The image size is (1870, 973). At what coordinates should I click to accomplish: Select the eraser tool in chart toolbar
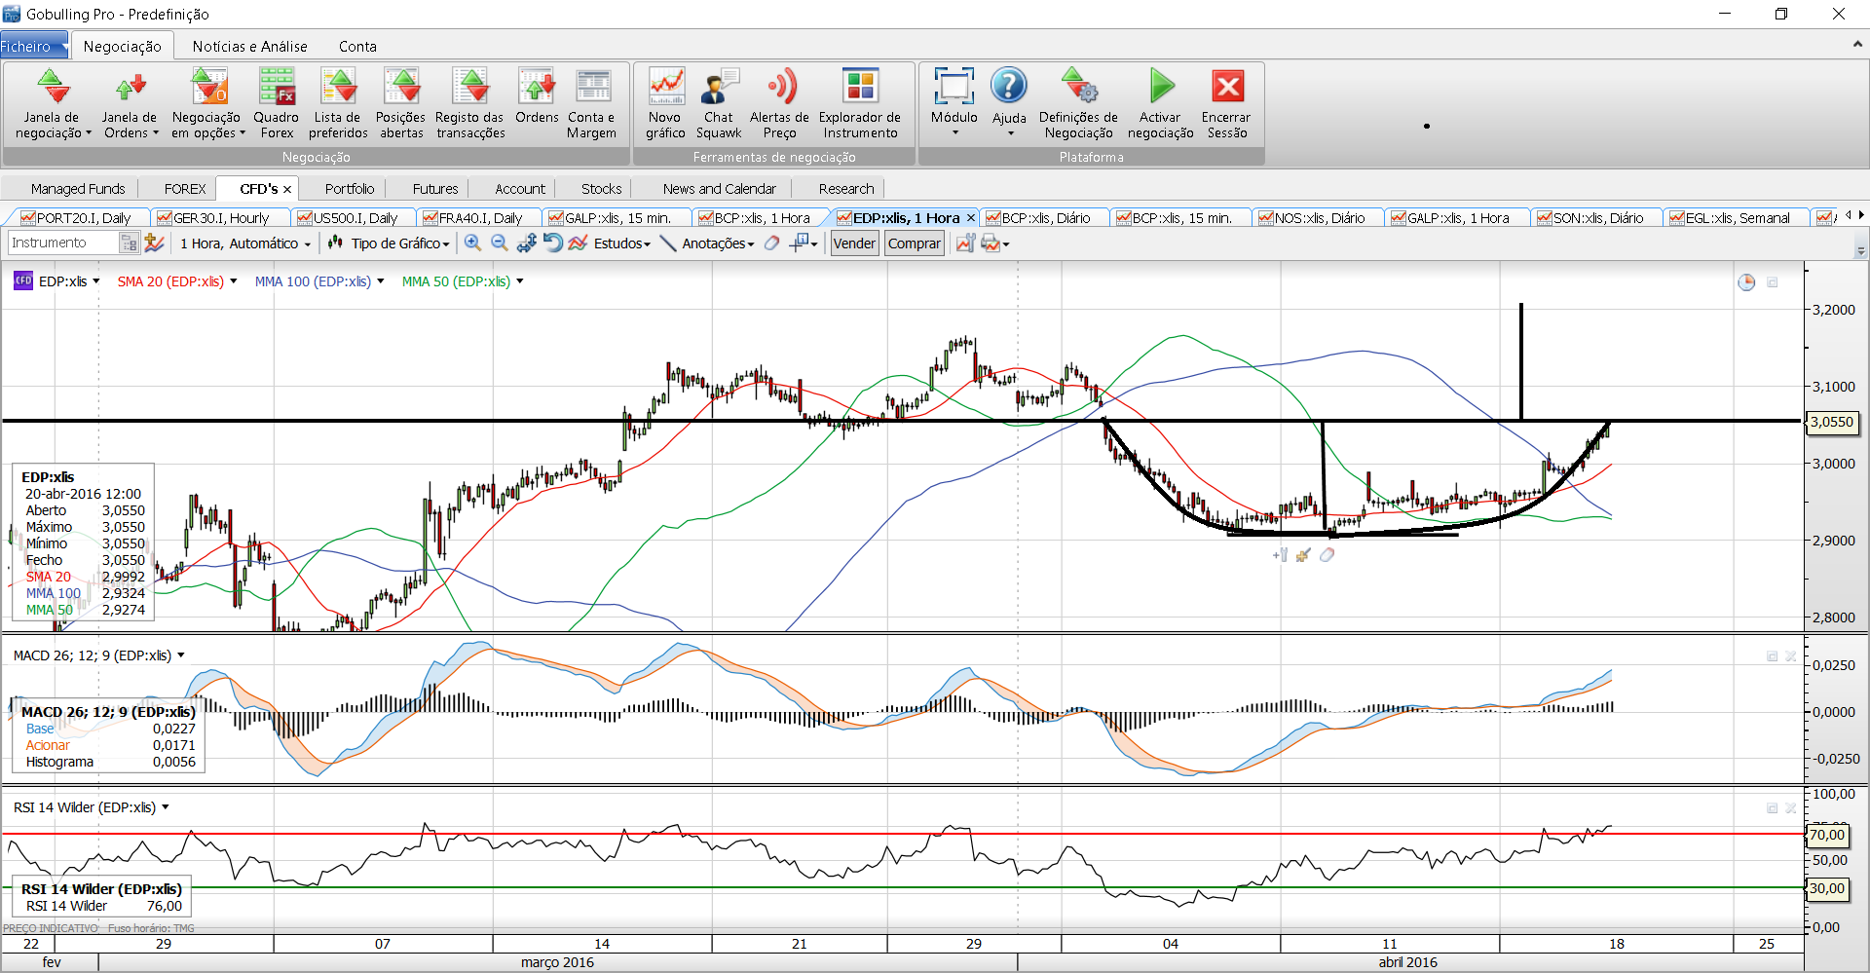[x=771, y=243]
